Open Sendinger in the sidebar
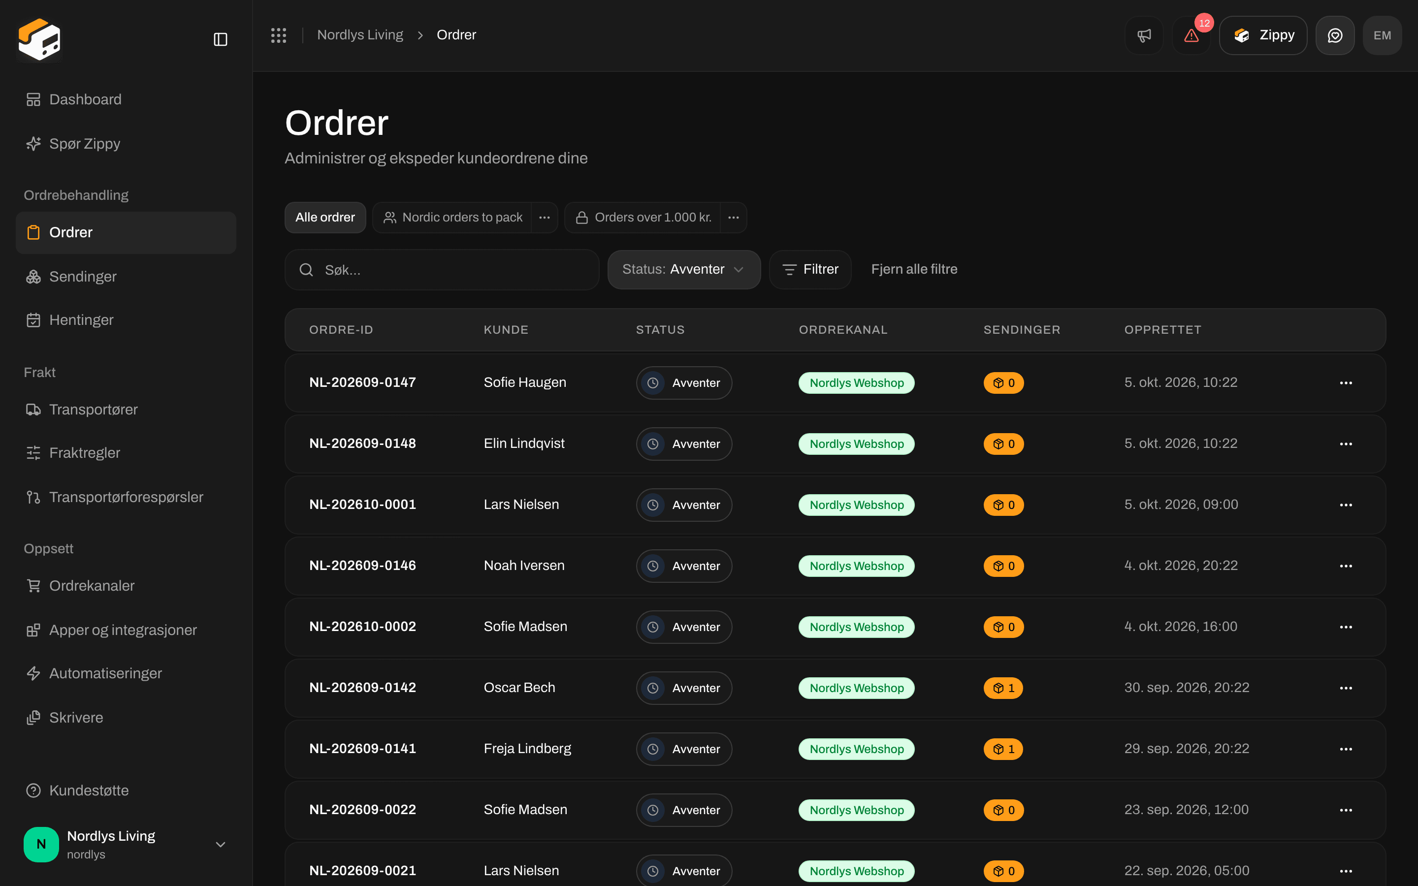 tap(126, 277)
